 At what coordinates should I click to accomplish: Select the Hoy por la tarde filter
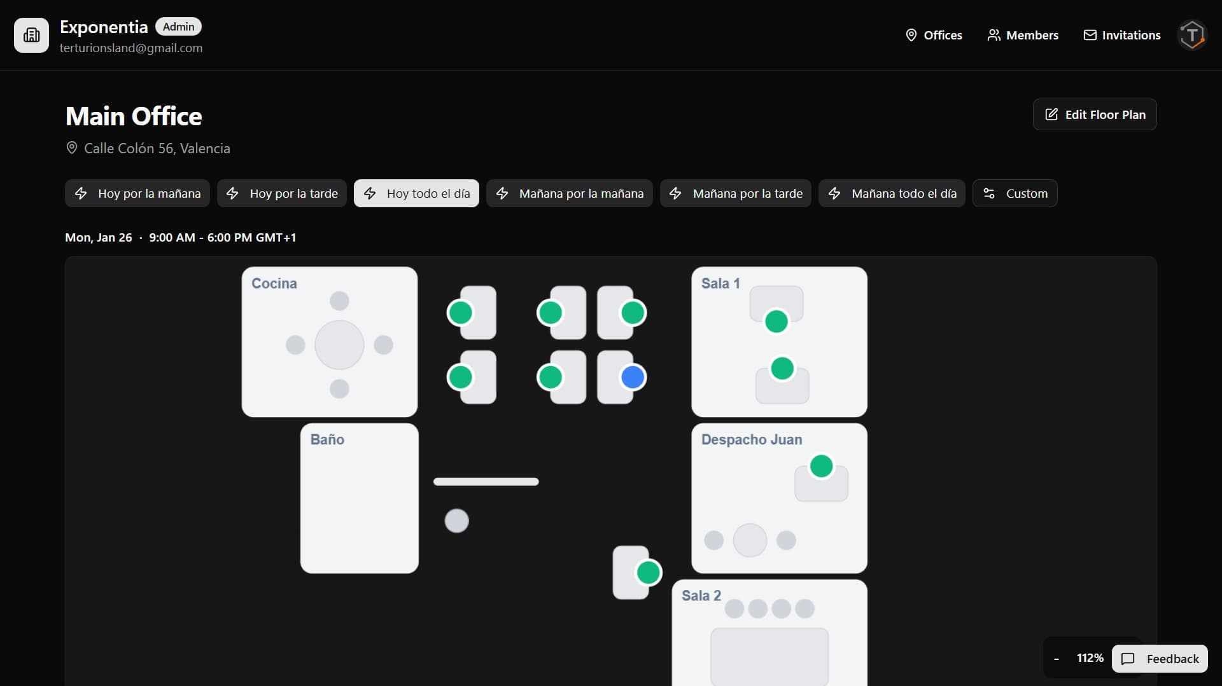coord(282,193)
